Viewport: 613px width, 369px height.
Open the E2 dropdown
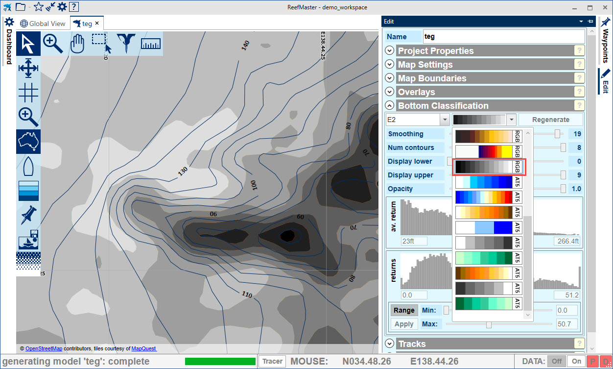[445, 120]
